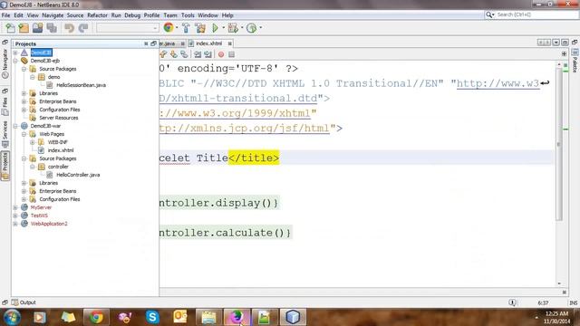
Task: Collapse the DemoEJB-war project node
Action: 15,126
